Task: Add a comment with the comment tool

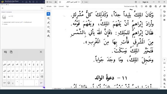Action: (49, 18)
